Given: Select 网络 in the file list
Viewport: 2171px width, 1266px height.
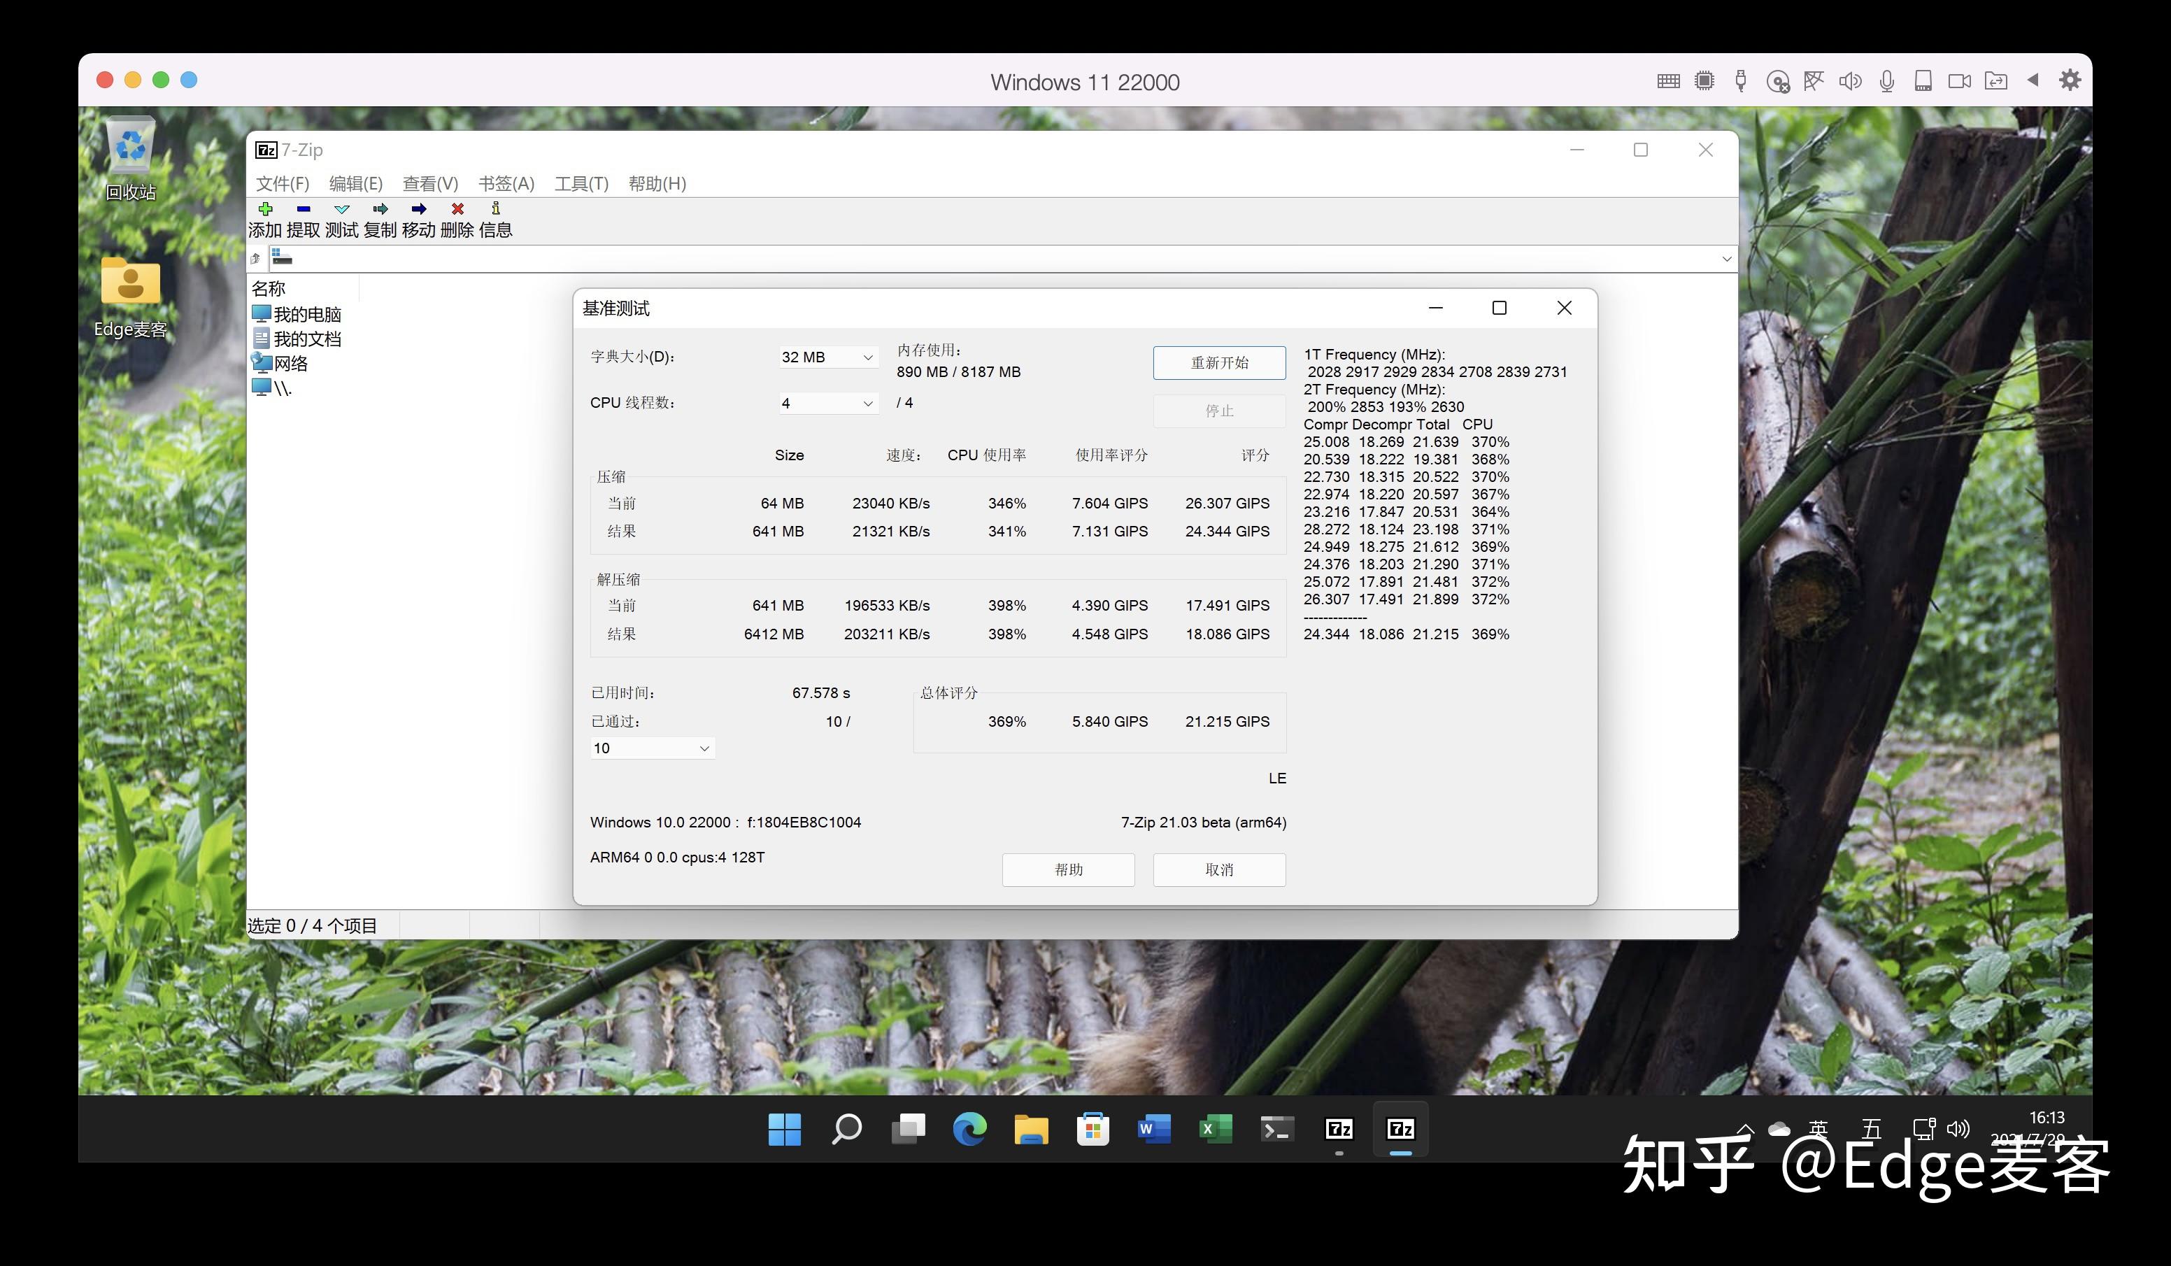Looking at the screenshot, I should coord(279,363).
